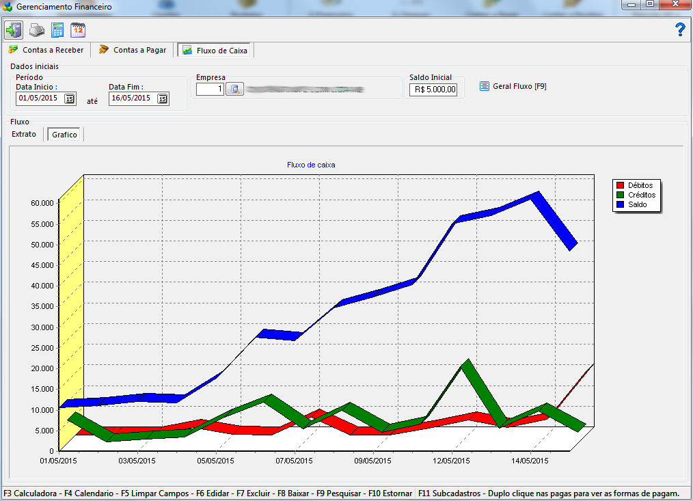Click the Data Fim date field

pyautogui.click(x=132, y=98)
